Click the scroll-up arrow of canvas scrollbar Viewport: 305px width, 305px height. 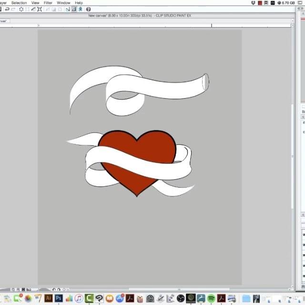tap(292, 25)
